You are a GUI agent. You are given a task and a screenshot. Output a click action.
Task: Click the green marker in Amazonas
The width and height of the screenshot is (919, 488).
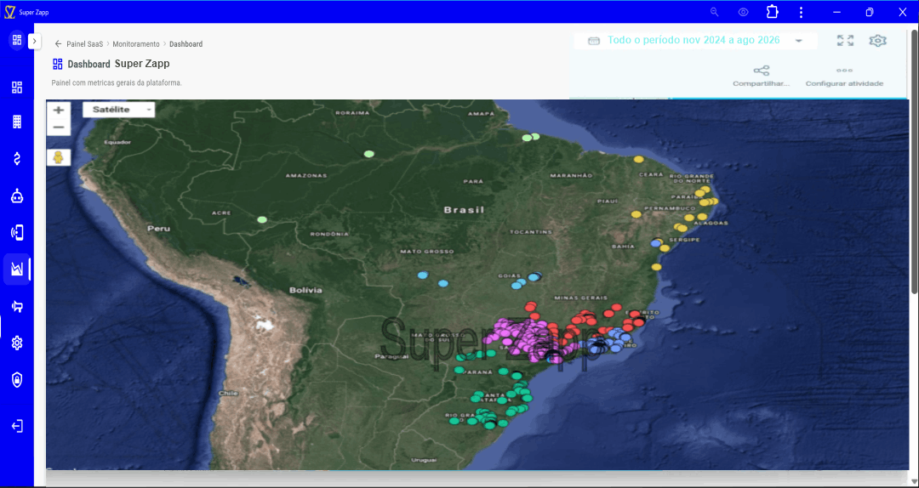368,154
